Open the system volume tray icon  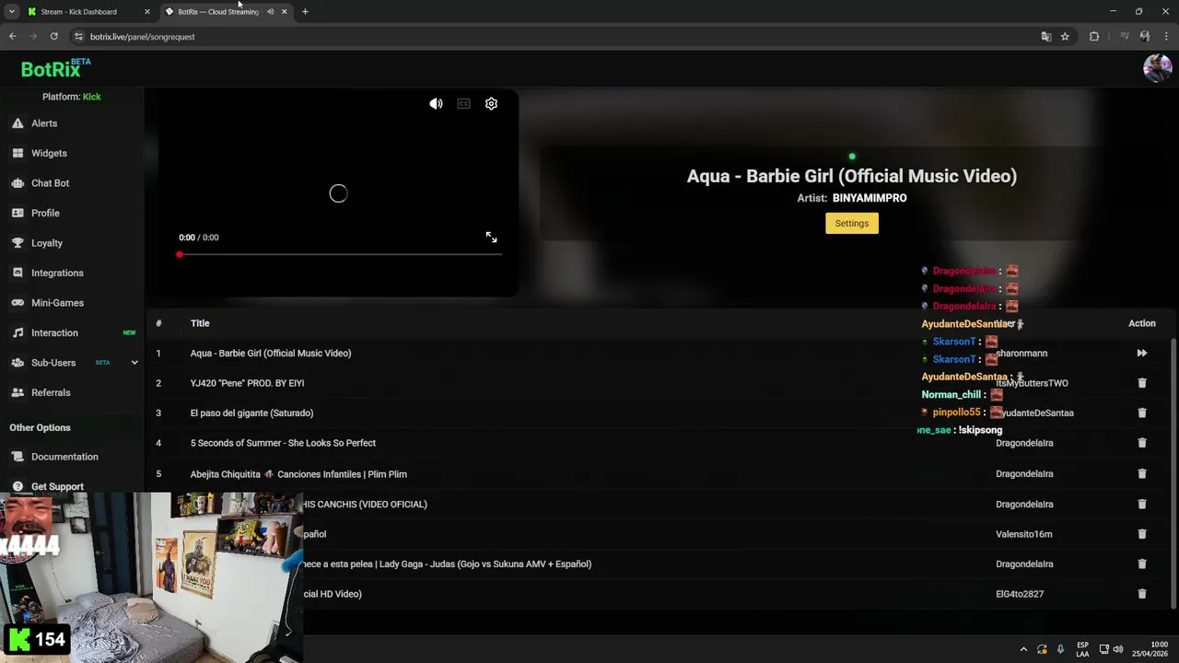point(1118,649)
